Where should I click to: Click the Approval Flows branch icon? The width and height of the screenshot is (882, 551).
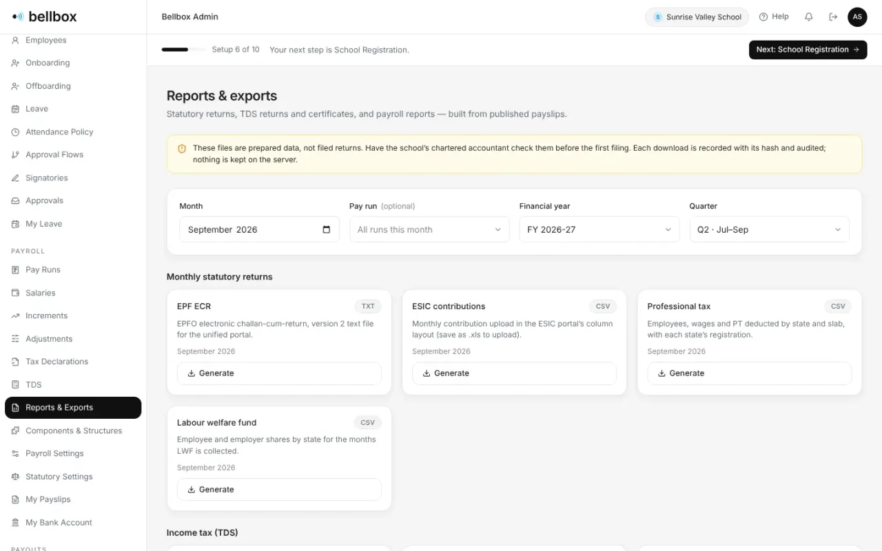click(x=15, y=155)
